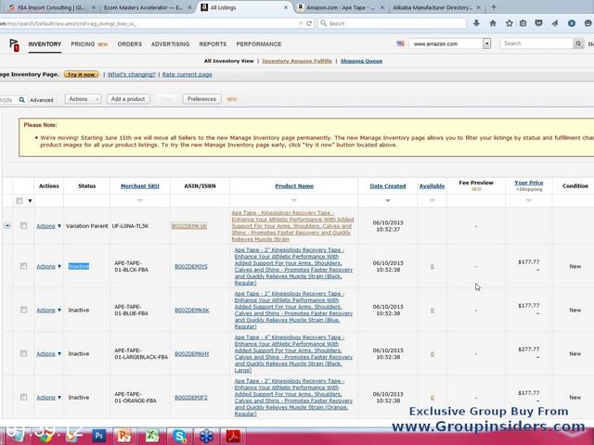Open the Rate current page link
The height and width of the screenshot is (445, 594).
(x=187, y=74)
